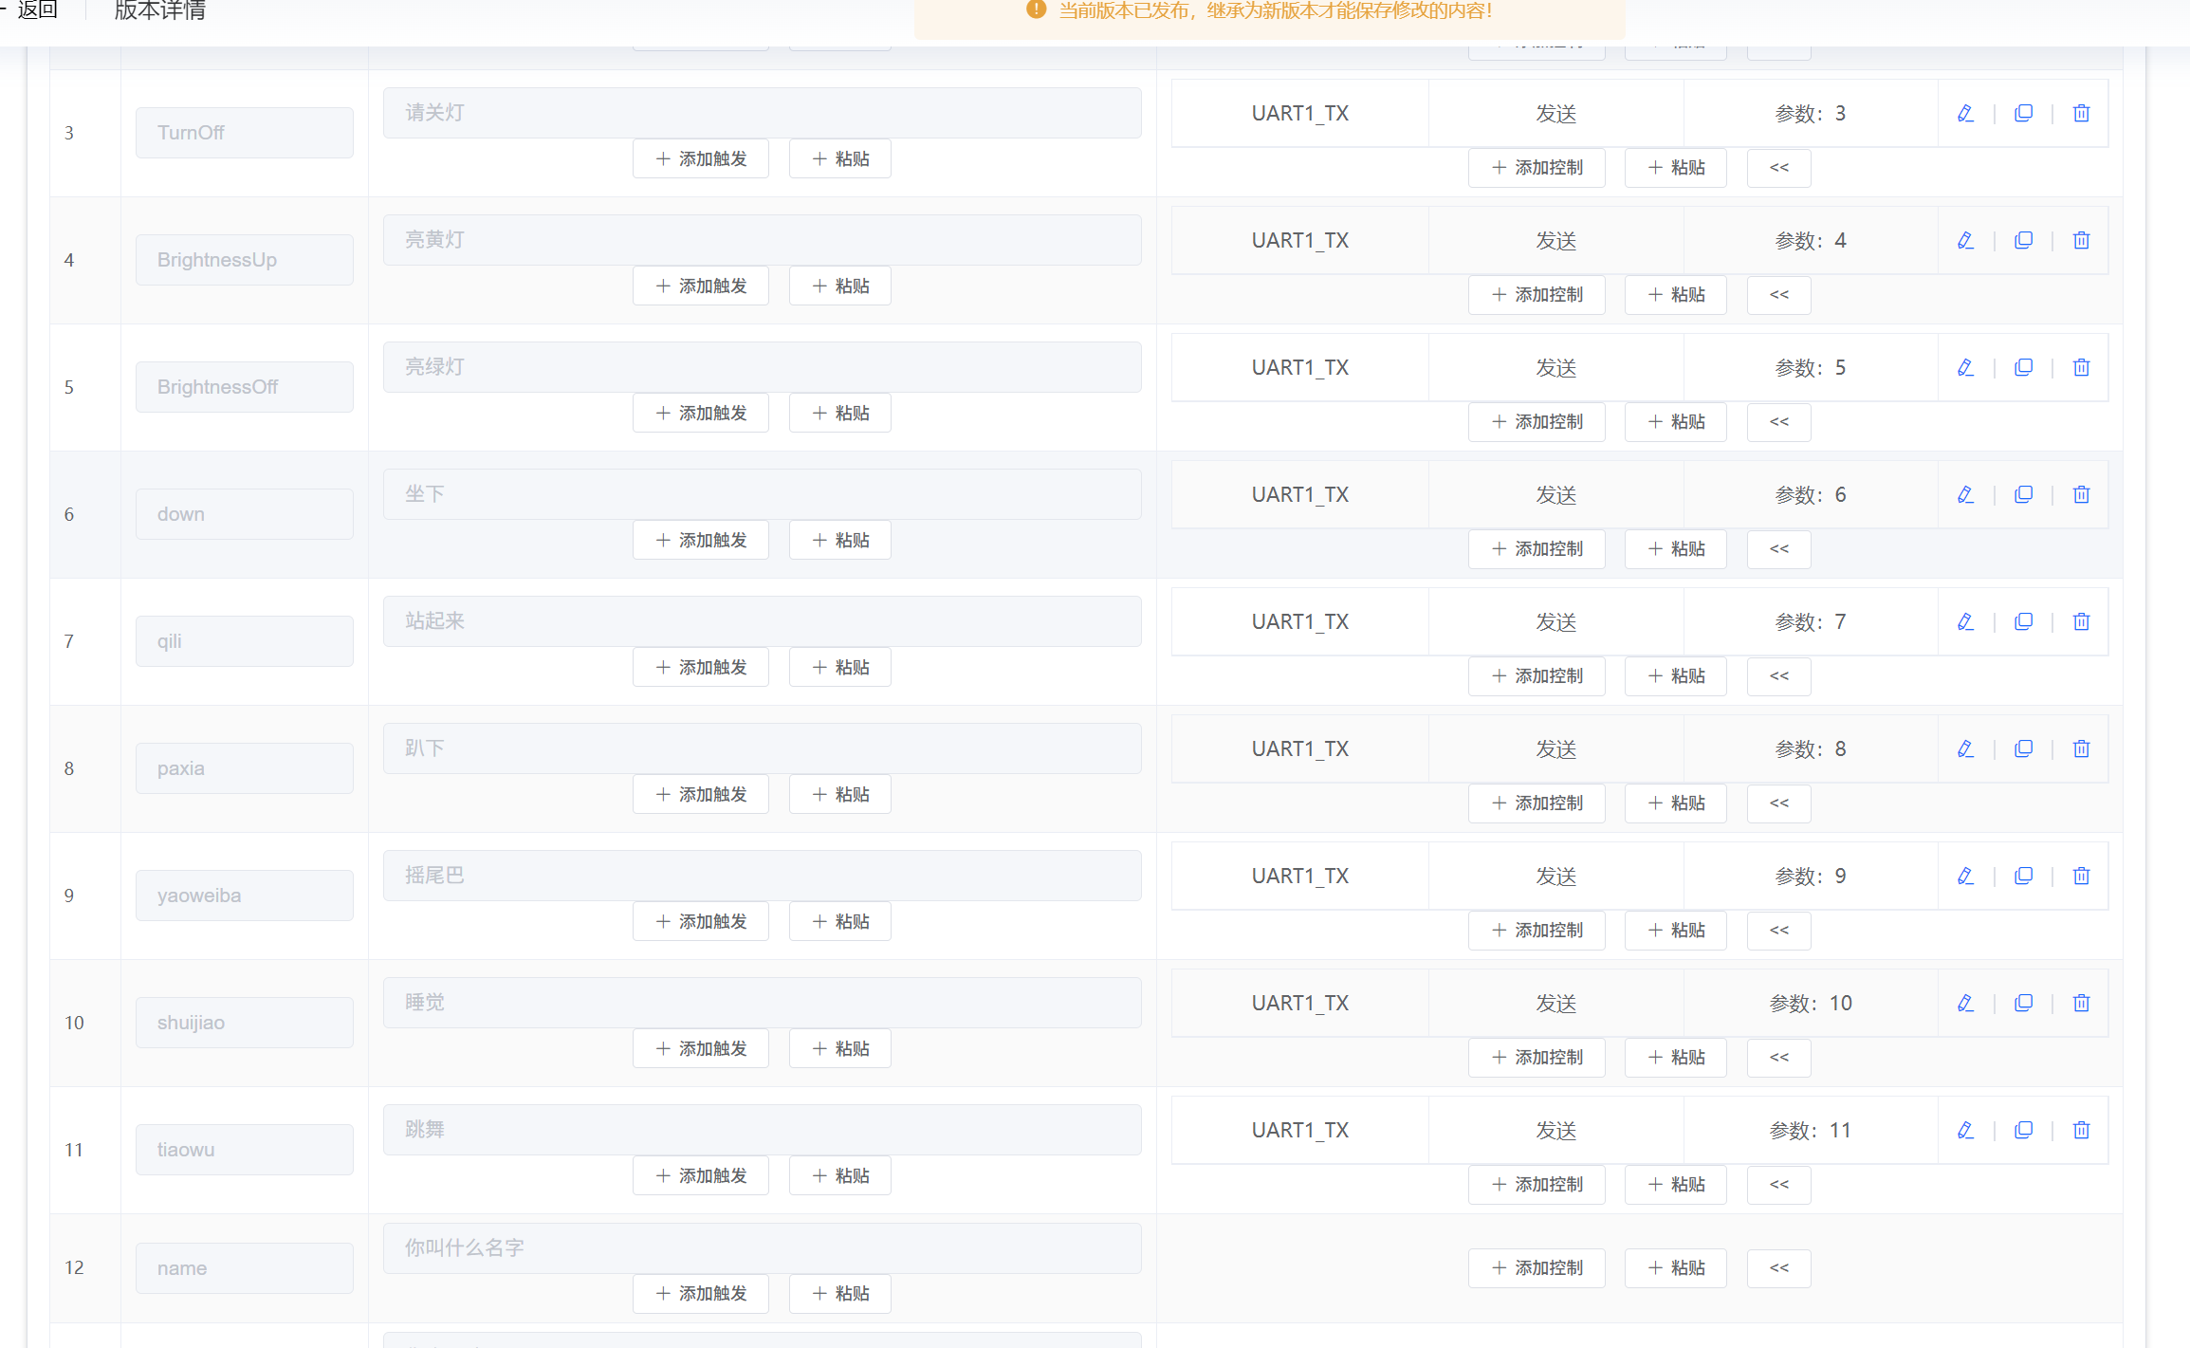2190x1348 pixels.
Task: Paste a control in the shuijiao row
Action: (1676, 1058)
